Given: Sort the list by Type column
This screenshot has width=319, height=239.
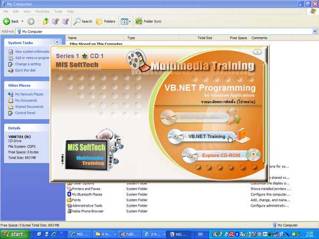Looking at the screenshot, I should pos(152,38).
